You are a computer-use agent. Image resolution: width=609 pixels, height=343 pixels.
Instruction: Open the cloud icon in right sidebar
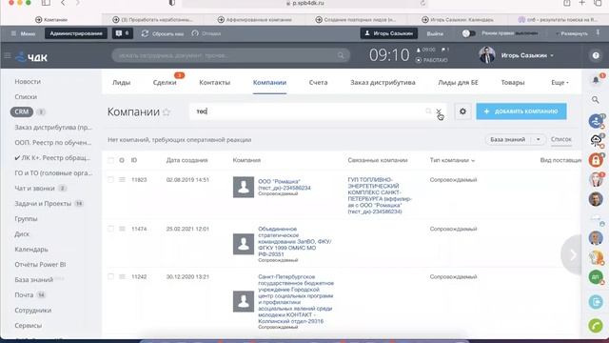coord(596,140)
